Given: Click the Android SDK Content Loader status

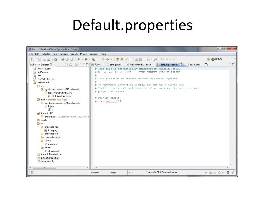Looking at the screenshot, I should pos(163,172).
